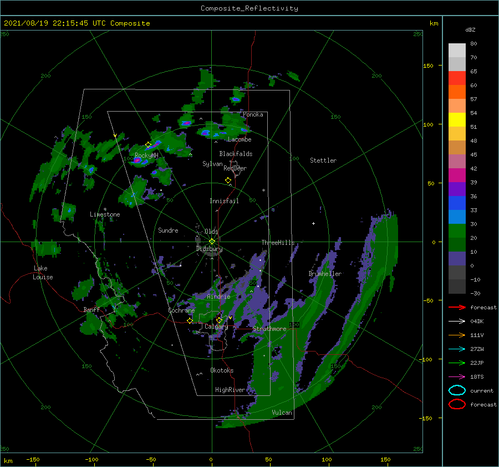This screenshot has height=467, width=499.
Task: Click the yellow diamond marker near Rocky MH
Action: pos(148,145)
